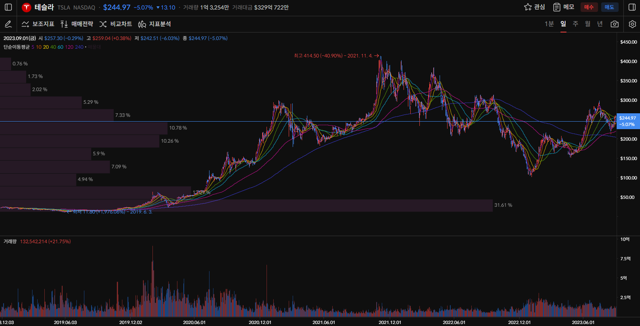Open 지표분석 indicator analysis

coord(154,24)
